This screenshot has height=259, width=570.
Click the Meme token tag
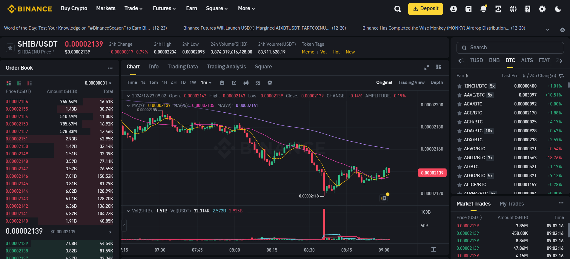click(308, 52)
